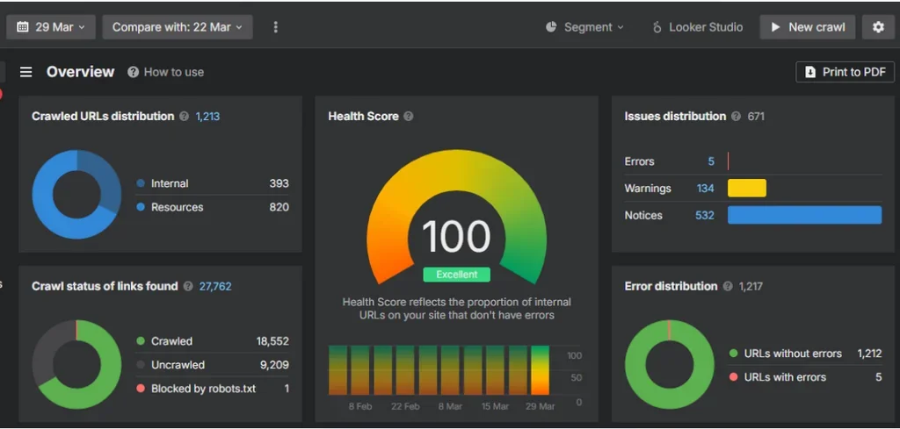Click the Crawled URLs distribution donut chart

tap(76, 195)
